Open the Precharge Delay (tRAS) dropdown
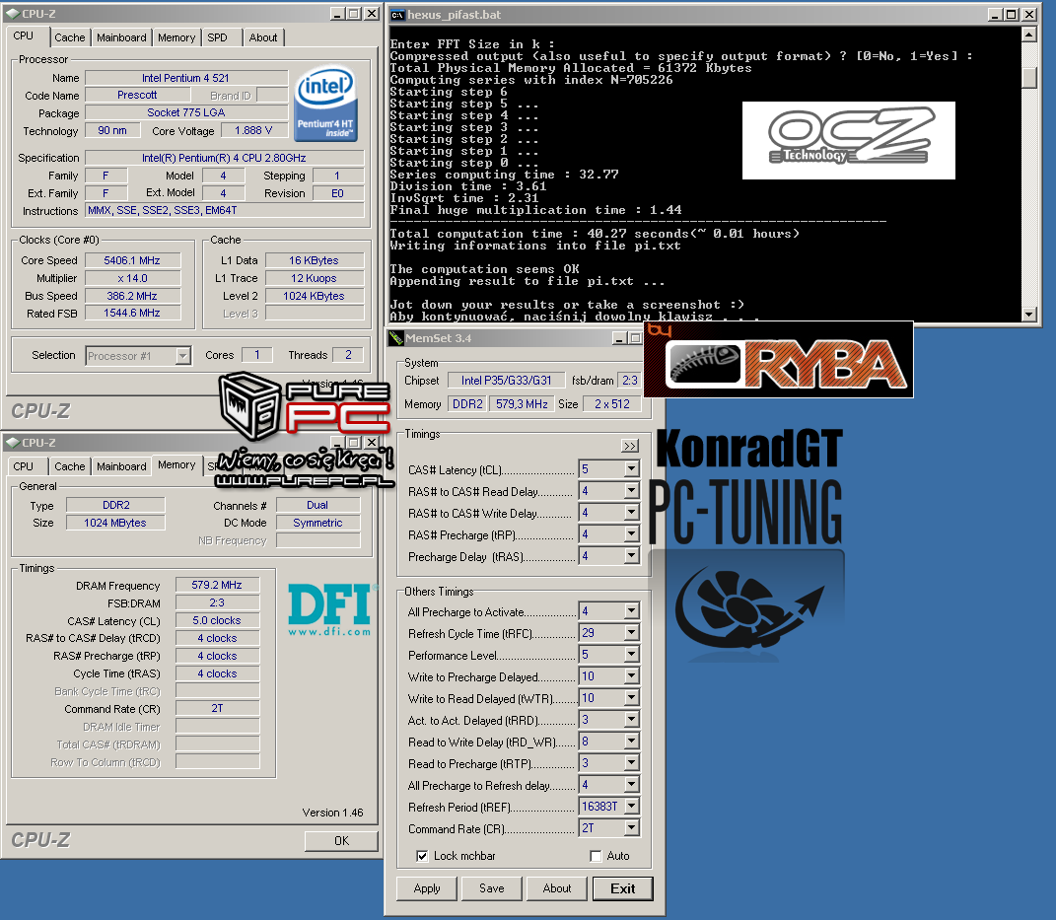 tap(631, 555)
